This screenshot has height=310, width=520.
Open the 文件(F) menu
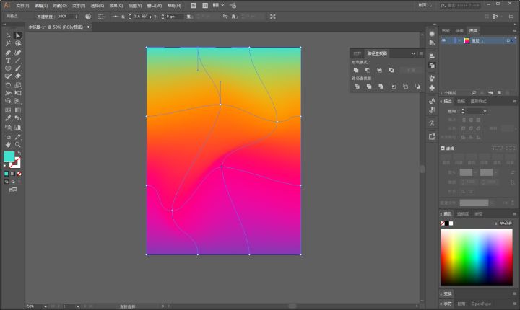coord(22,5)
